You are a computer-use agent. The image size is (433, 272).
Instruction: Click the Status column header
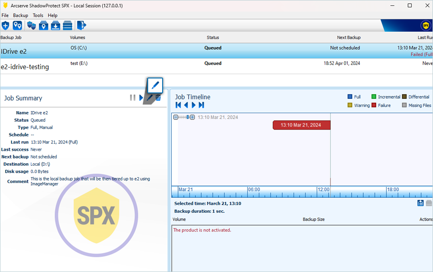tap(213, 38)
